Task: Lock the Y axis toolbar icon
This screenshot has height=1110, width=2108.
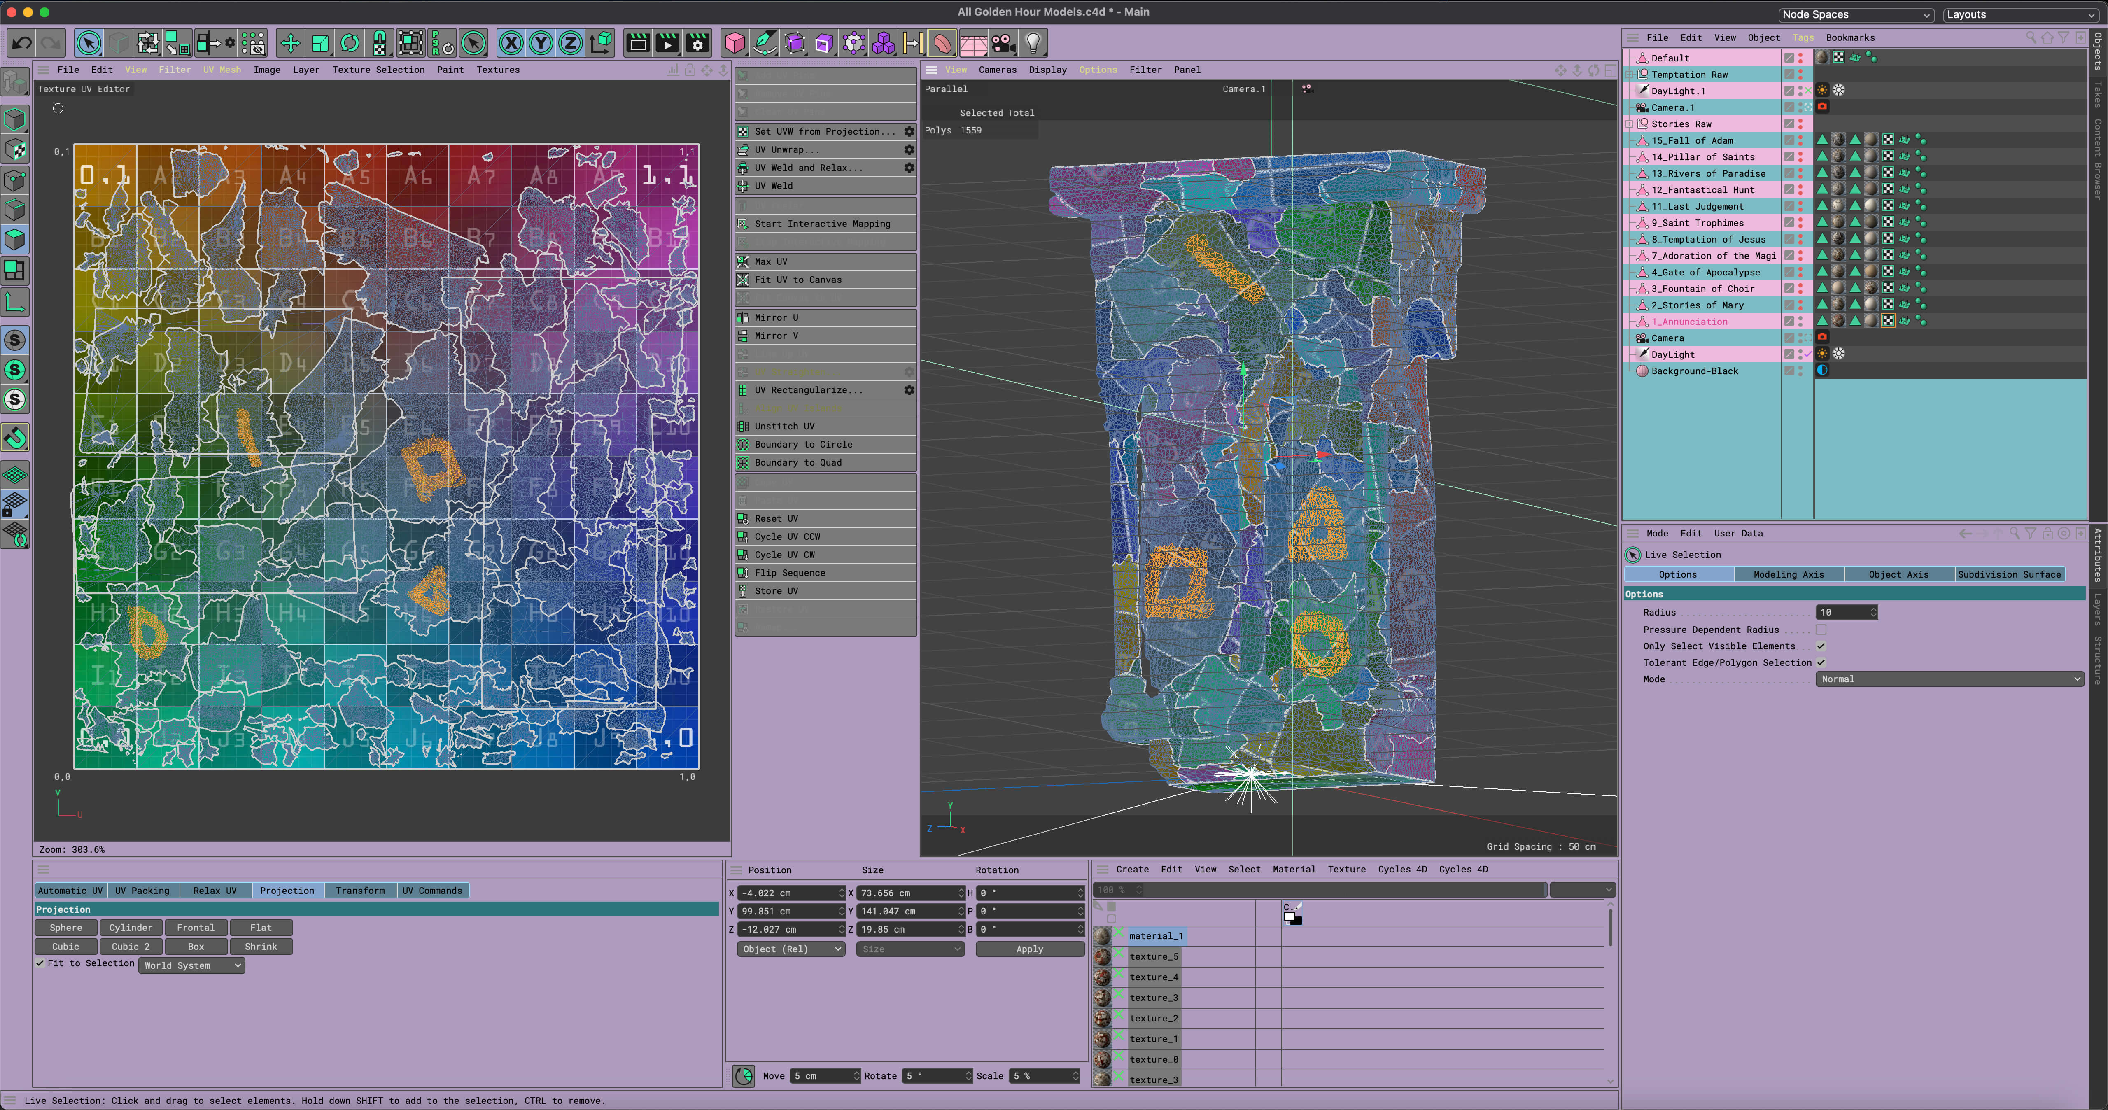Action: pos(541,42)
